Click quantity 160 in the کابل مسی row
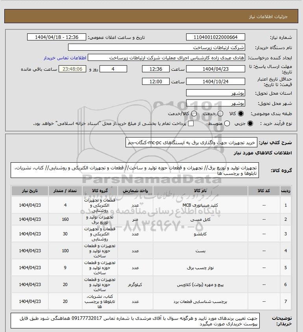The width and height of the screenshot is (303, 332). click(65, 219)
